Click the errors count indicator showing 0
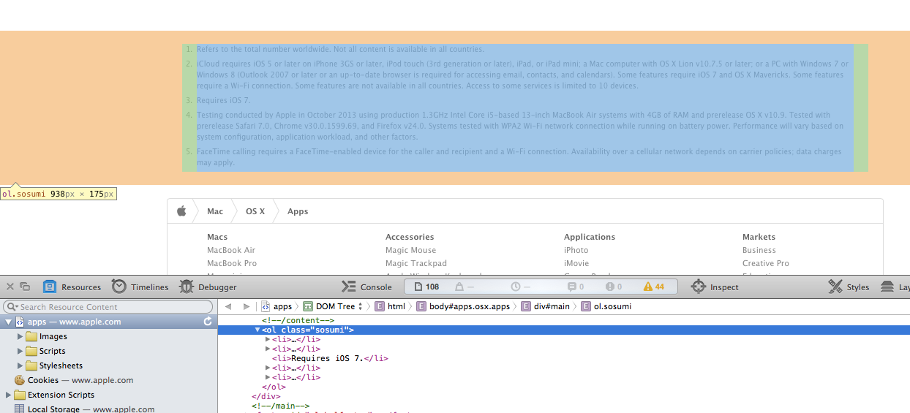 (612, 287)
